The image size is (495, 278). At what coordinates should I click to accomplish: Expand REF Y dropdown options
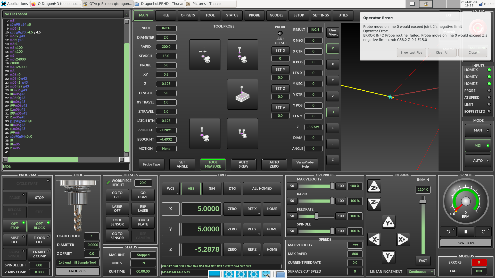click(259, 234)
